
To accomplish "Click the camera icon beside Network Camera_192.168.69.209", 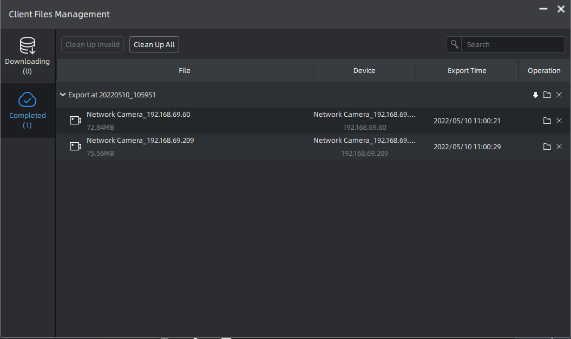I will (x=75, y=147).
